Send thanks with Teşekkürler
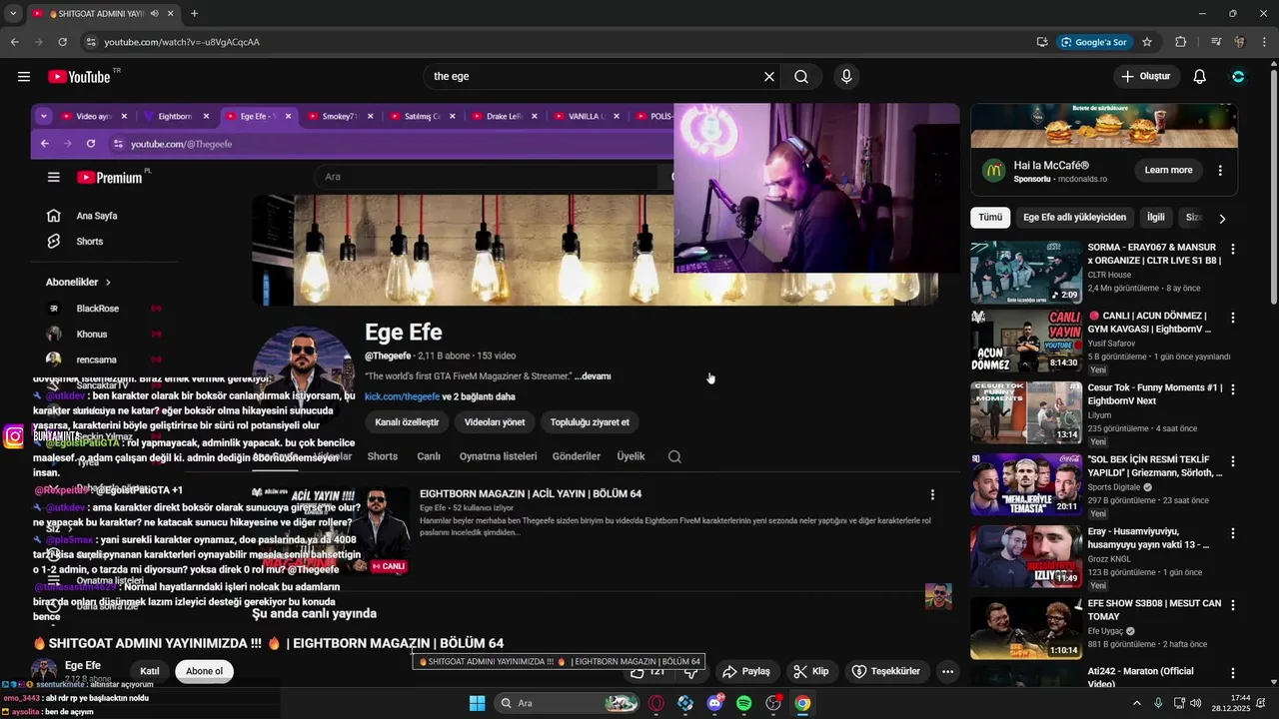Image resolution: width=1279 pixels, height=719 pixels. (x=885, y=671)
